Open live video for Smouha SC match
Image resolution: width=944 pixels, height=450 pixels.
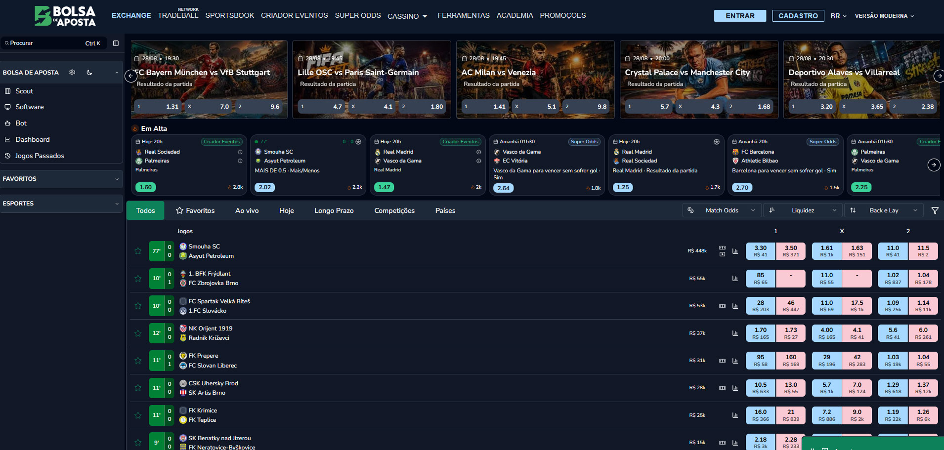[722, 254]
